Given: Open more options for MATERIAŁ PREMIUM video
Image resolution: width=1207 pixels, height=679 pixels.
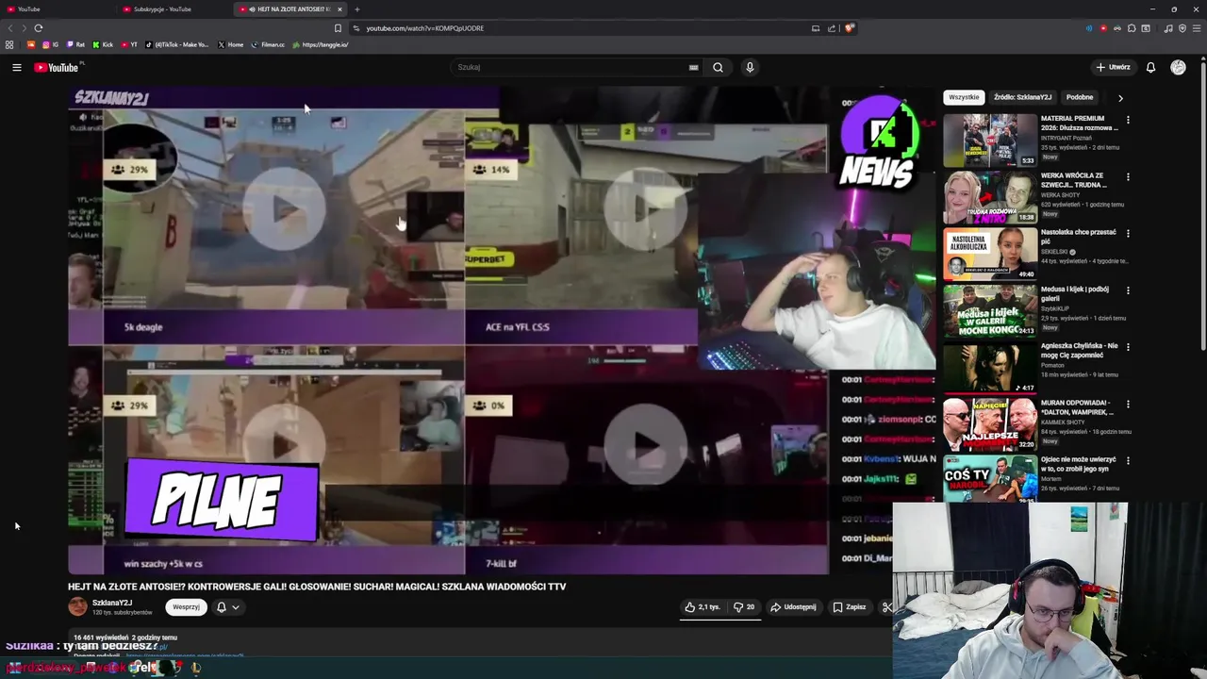Looking at the screenshot, I should tap(1128, 120).
